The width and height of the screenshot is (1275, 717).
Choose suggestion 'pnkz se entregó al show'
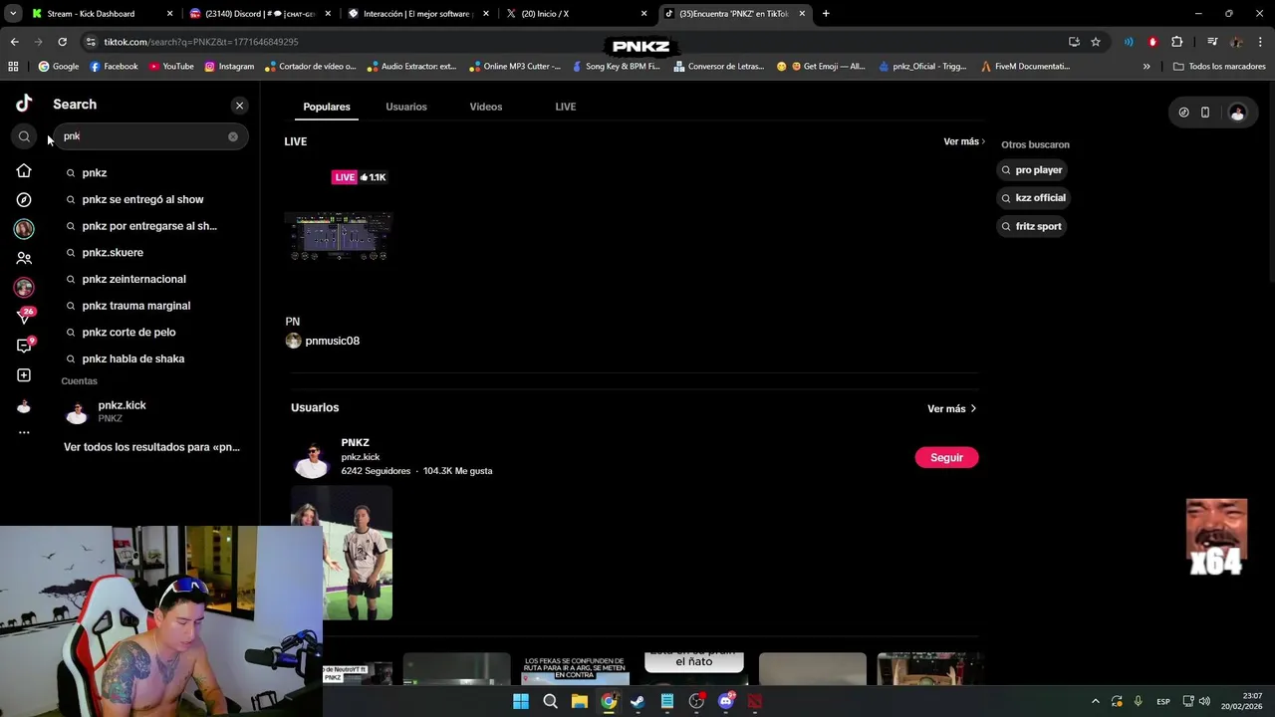pyautogui.click(x=142, y=199)
